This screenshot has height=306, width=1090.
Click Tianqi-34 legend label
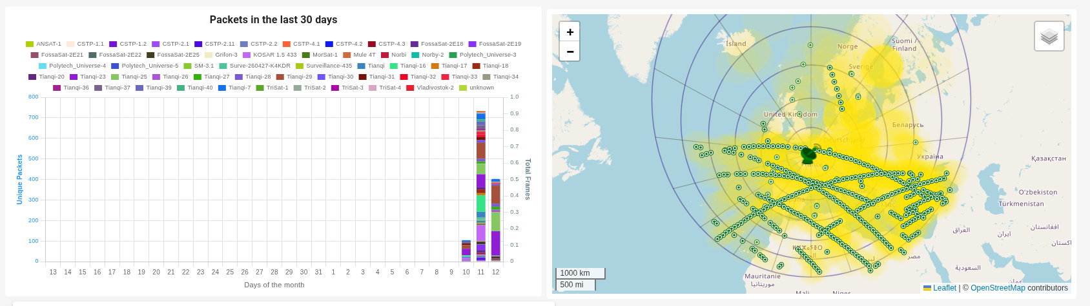pos(506,77)
